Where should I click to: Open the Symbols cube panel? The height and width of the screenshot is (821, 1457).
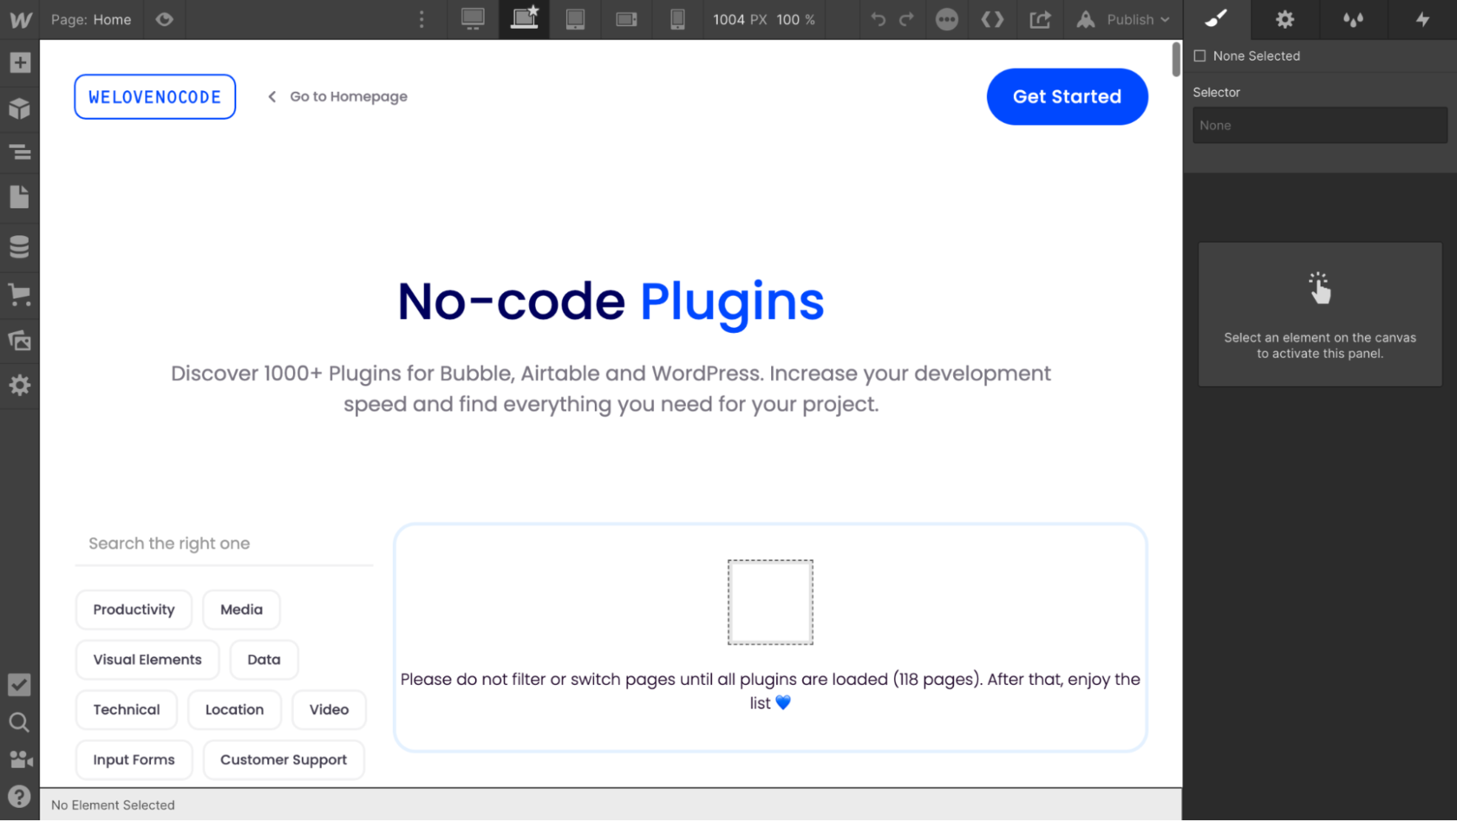(x=20, y=108)
